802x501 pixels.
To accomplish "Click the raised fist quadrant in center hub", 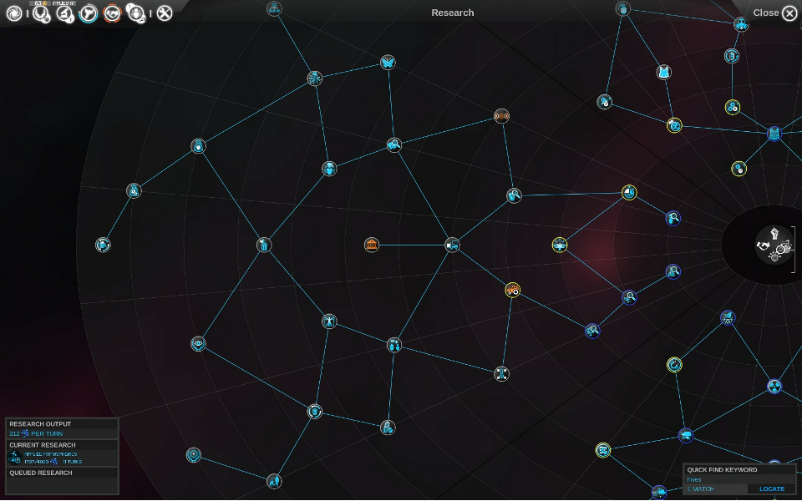I will [x=775, y=234].
